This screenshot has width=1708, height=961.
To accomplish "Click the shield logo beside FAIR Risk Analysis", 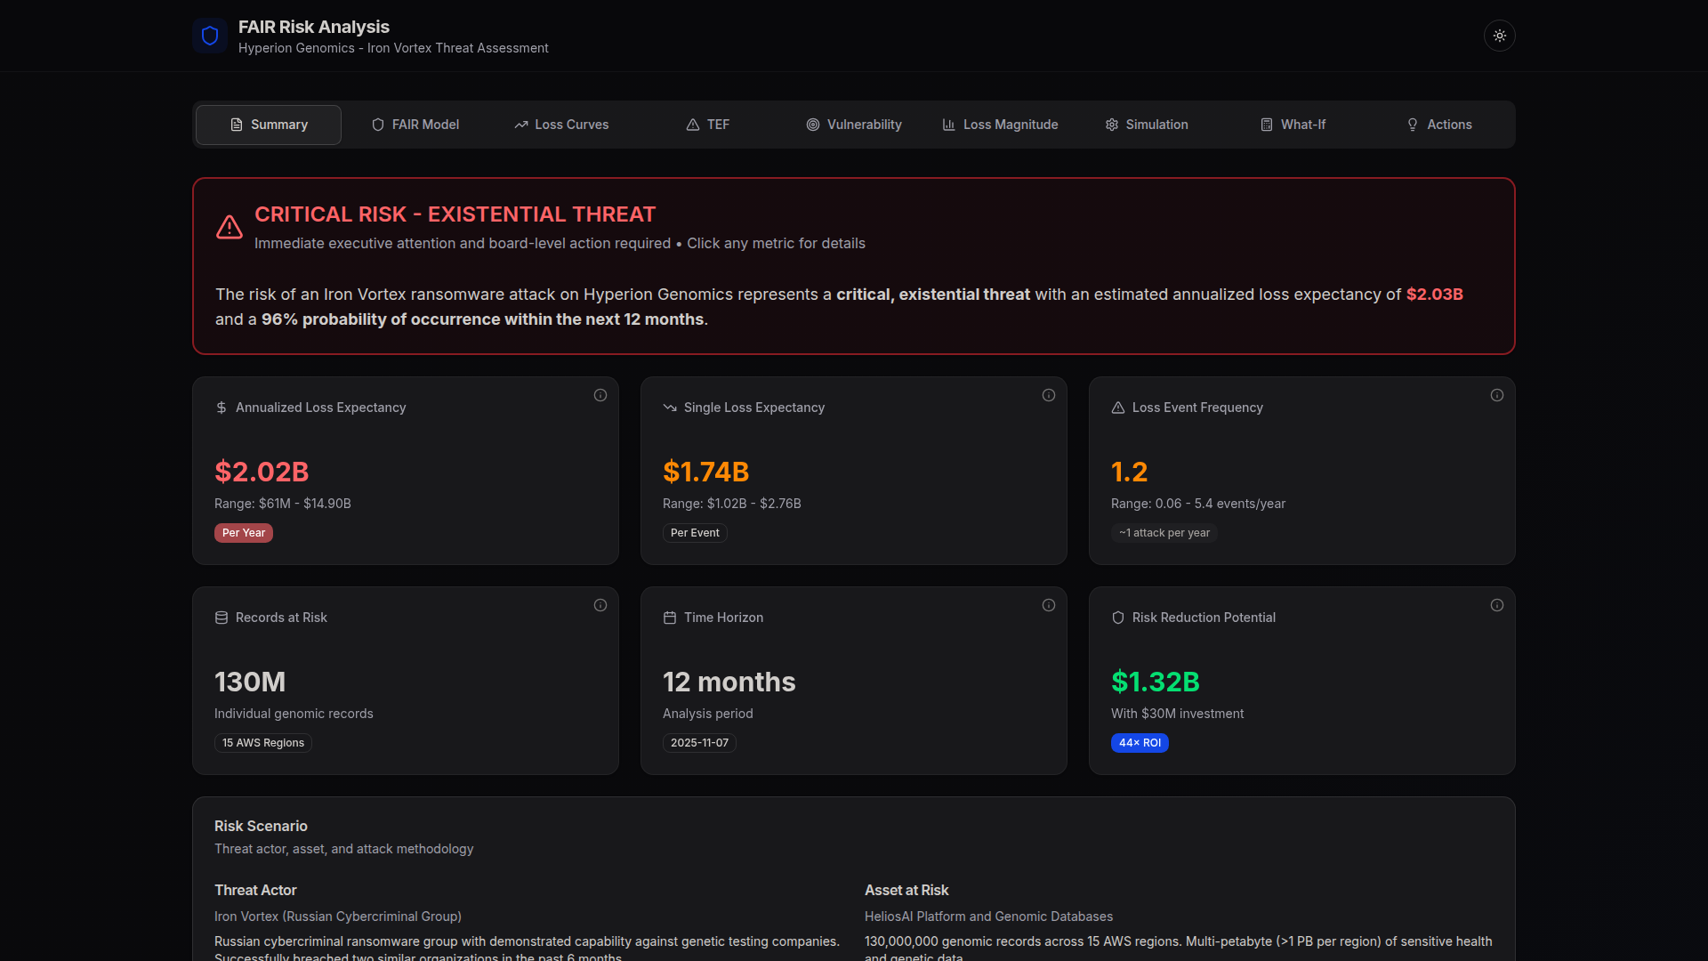I will click(x=209, y=36).
